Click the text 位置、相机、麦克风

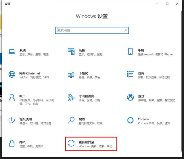click(x=31, y=146)
